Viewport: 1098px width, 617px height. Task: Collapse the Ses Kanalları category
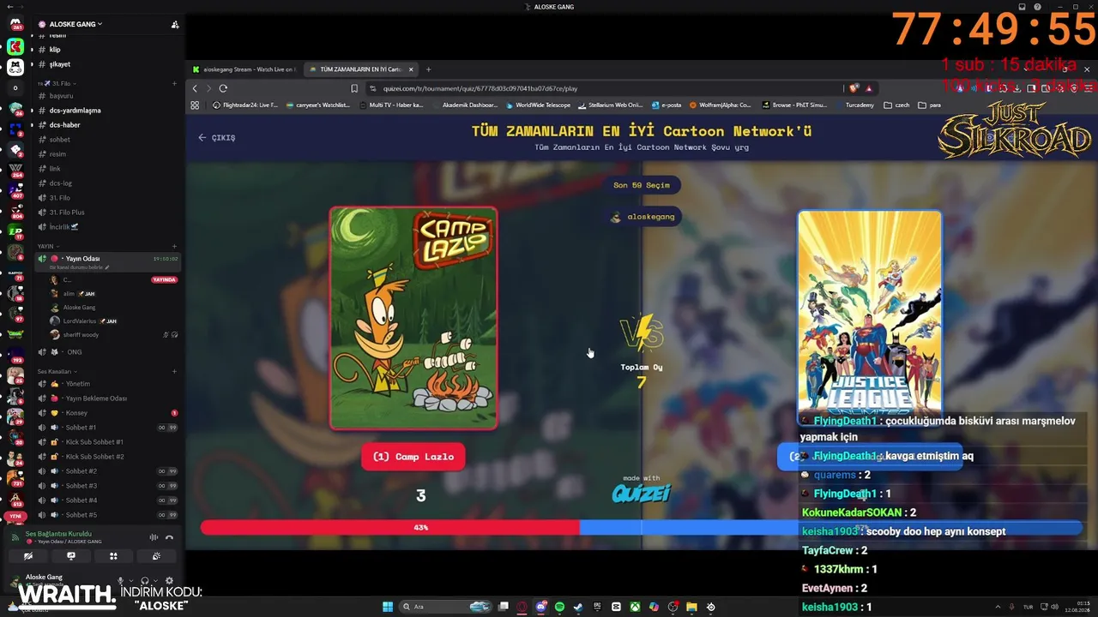(x=56, y=372)
